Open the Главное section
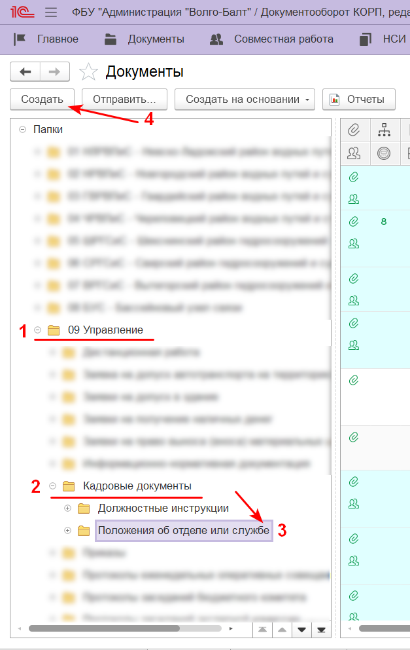The image size is (410, 650). click(x=46, y=39)
